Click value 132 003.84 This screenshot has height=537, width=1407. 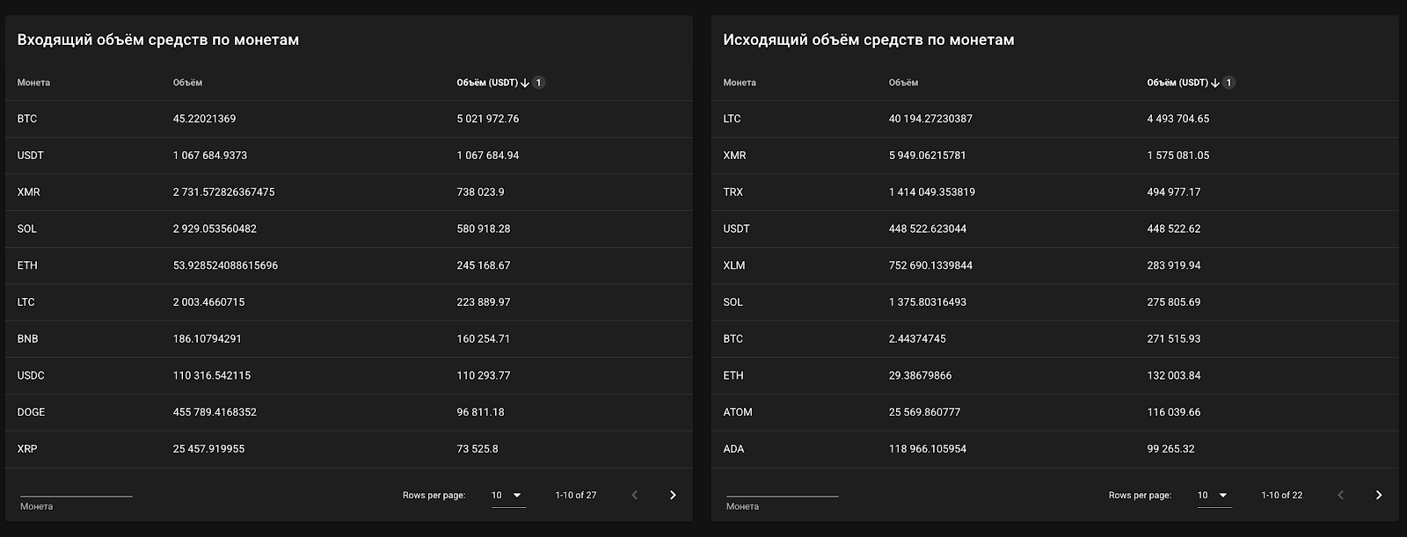pyautogui.click(x=1174, y=375)
